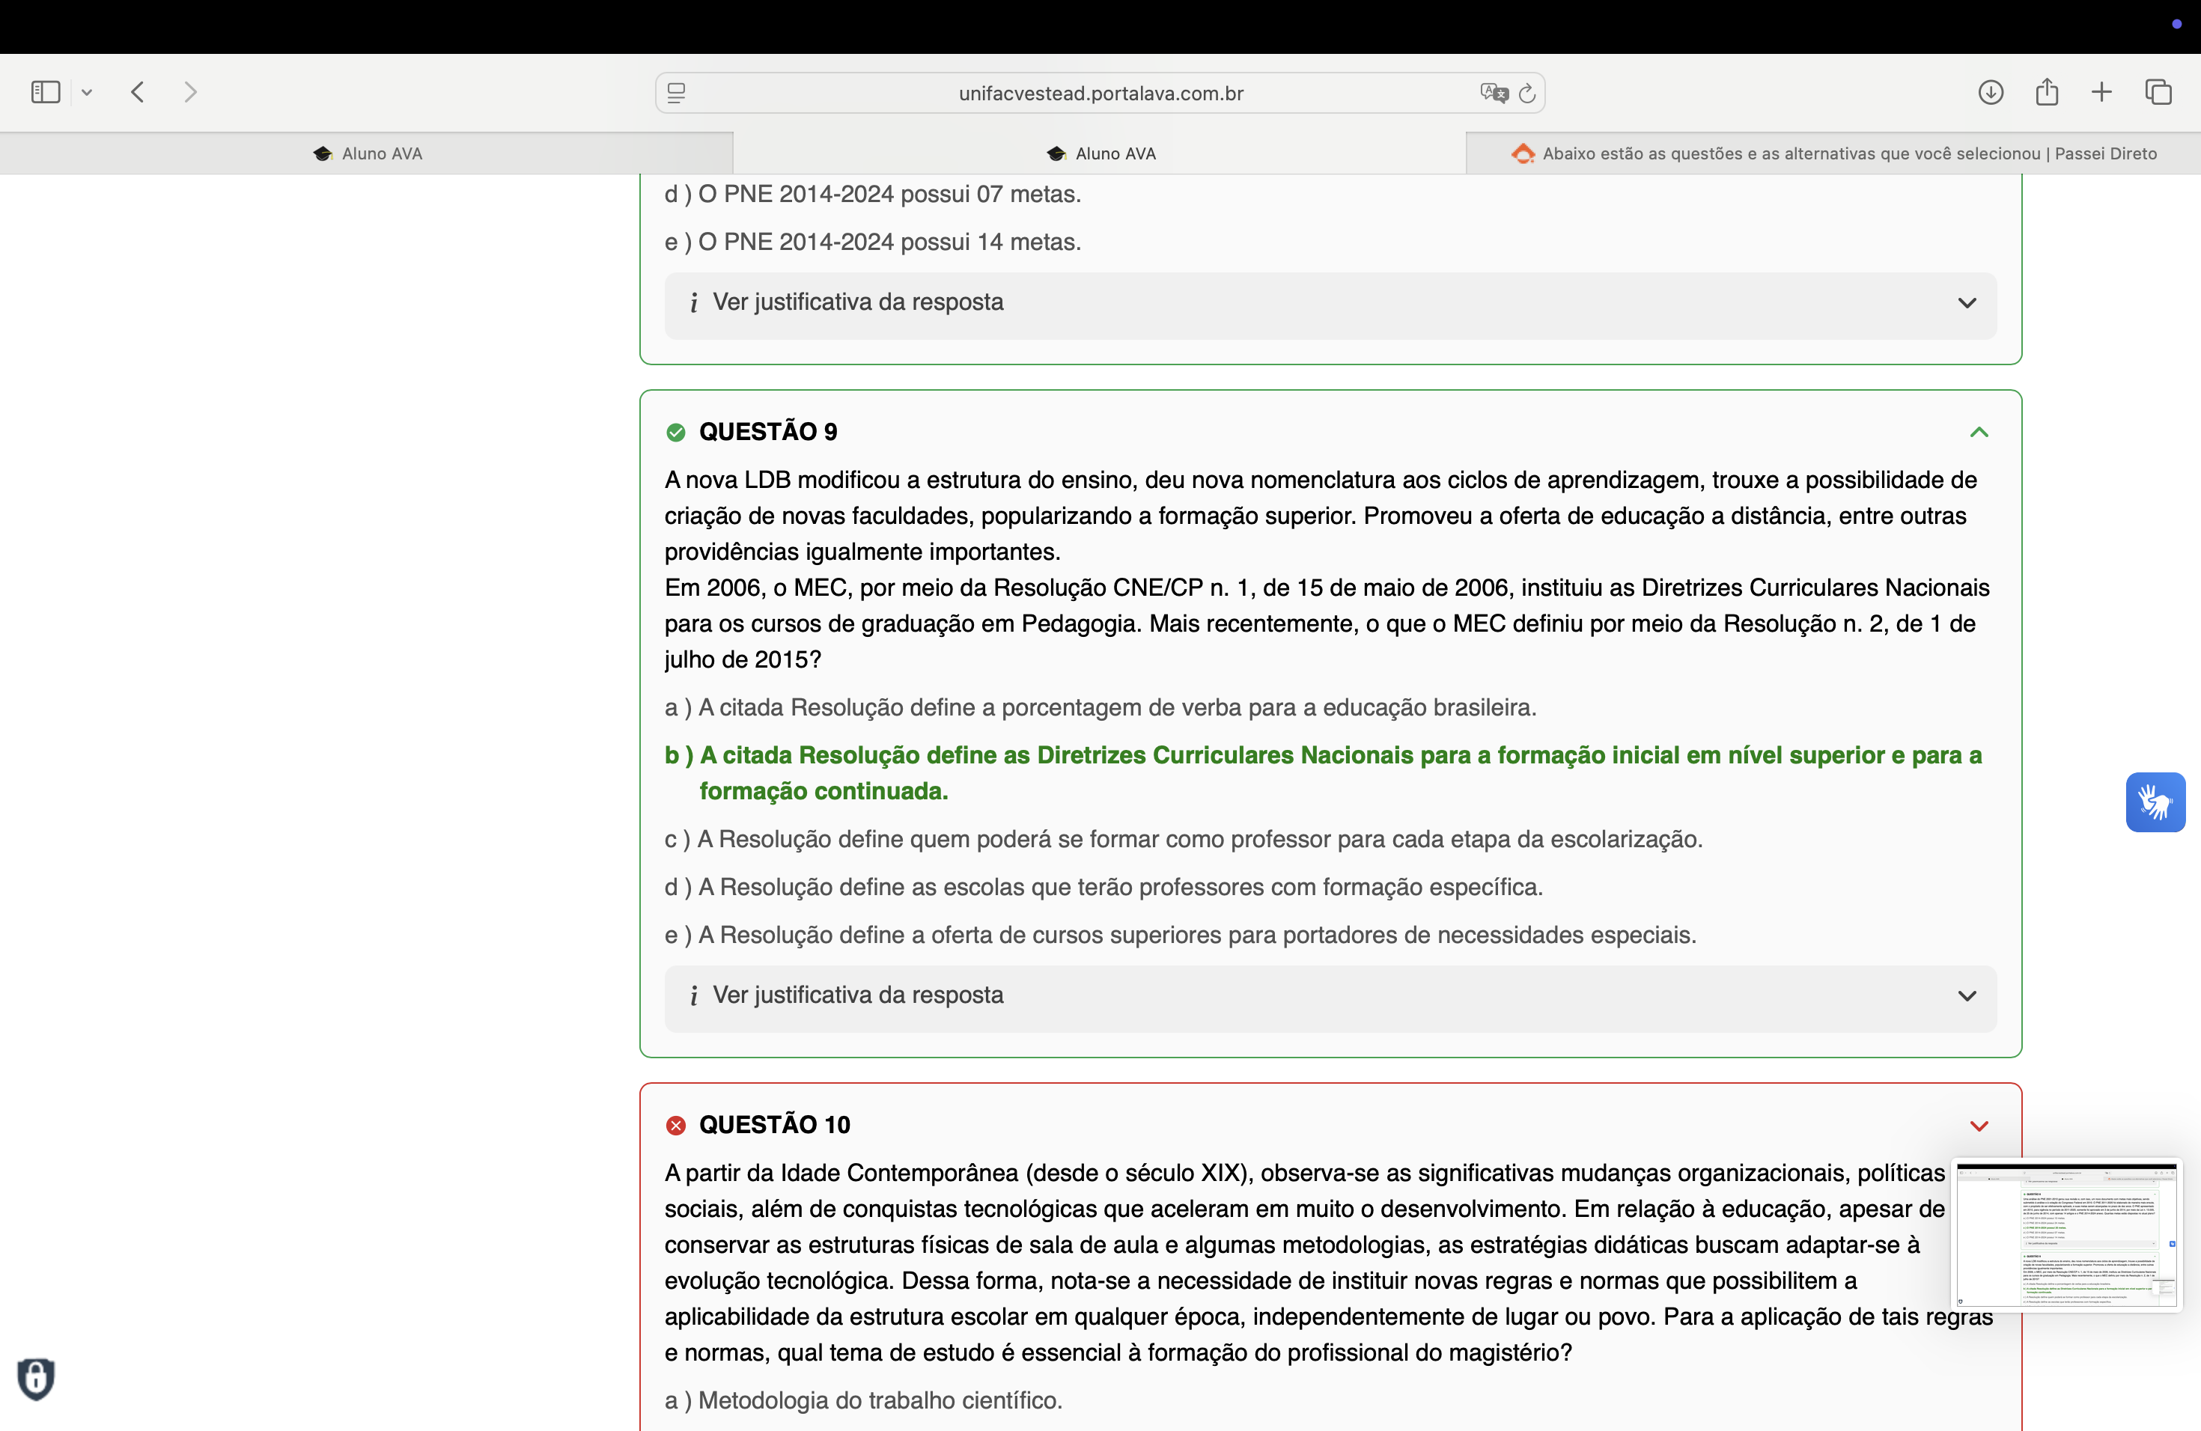Viewport: 2201px width, 1431px height.
Task: Open the screenshot preview thumbnail
Action: click(x=2066, y=1234)
